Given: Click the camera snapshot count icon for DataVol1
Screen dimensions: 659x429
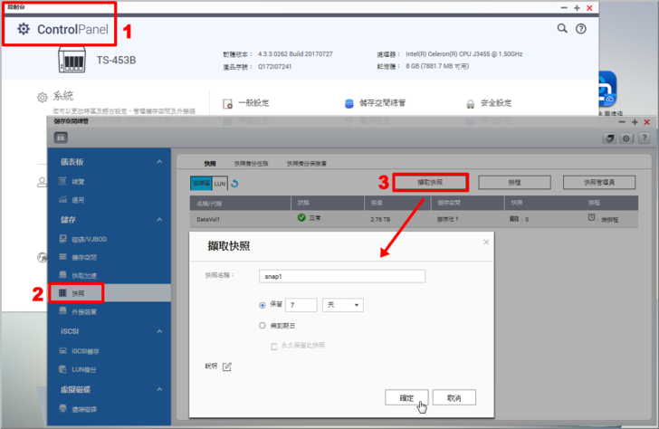Looking at the screenshot, I should click(x=513, y=219).
